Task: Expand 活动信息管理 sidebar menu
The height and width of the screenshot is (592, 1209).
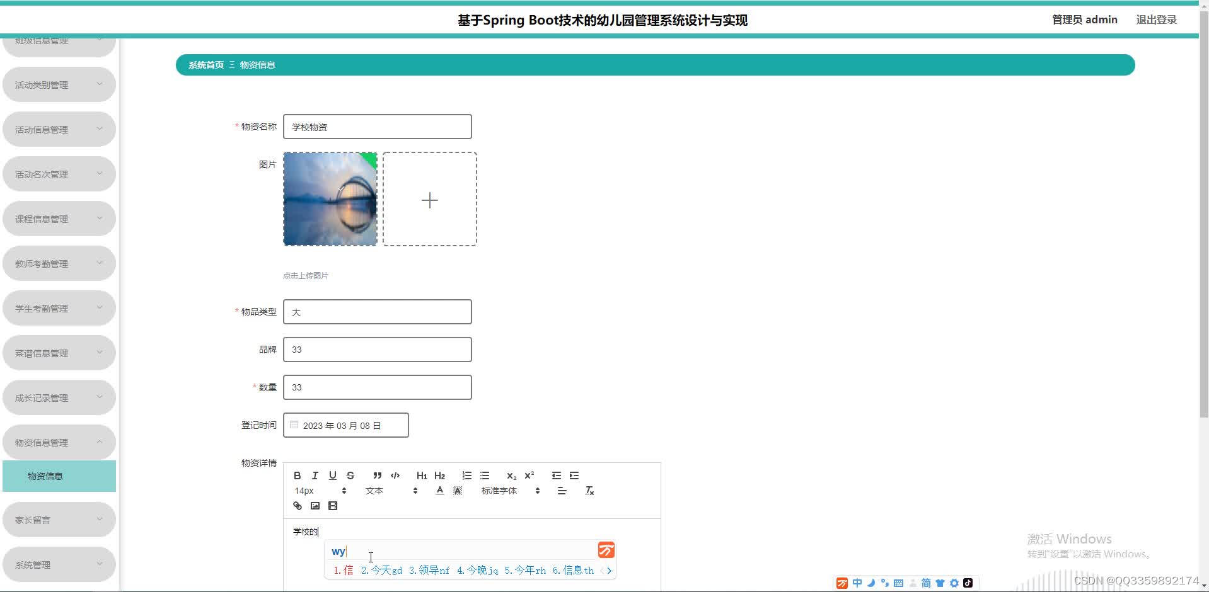Action: (59, 129)
